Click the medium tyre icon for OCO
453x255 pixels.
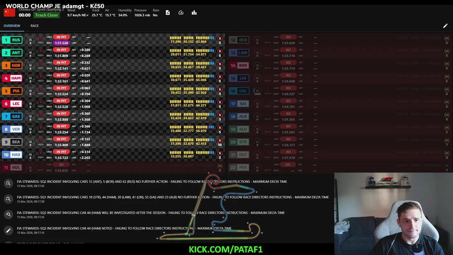(x=447, y=39)
